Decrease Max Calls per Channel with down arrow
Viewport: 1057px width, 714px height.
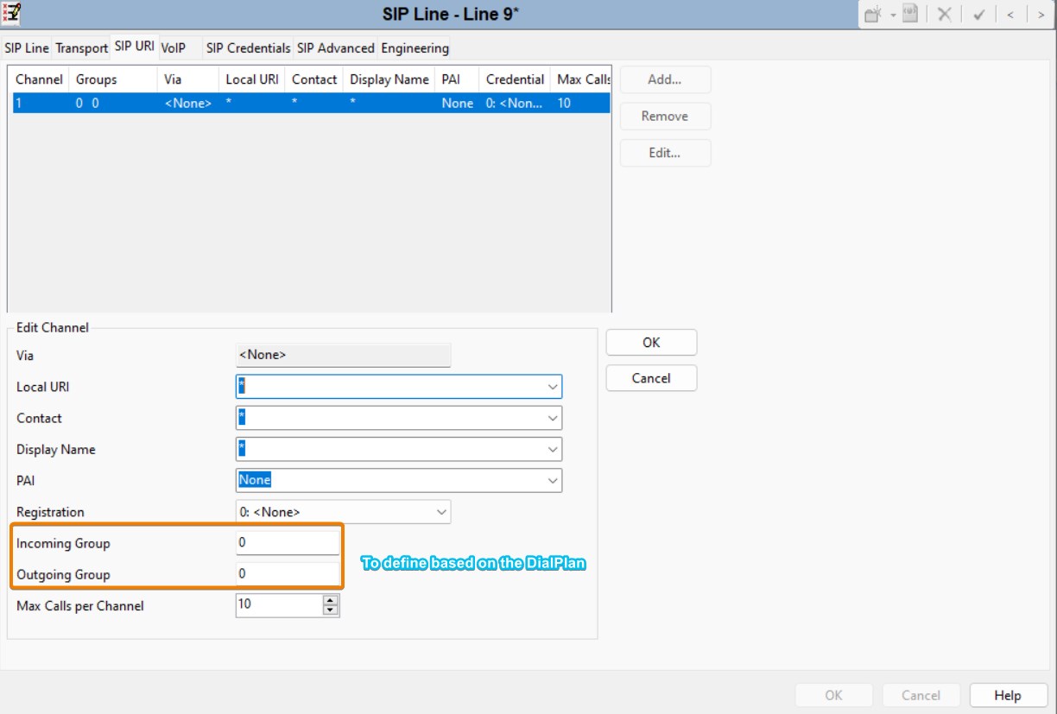(x=331, y=610)
